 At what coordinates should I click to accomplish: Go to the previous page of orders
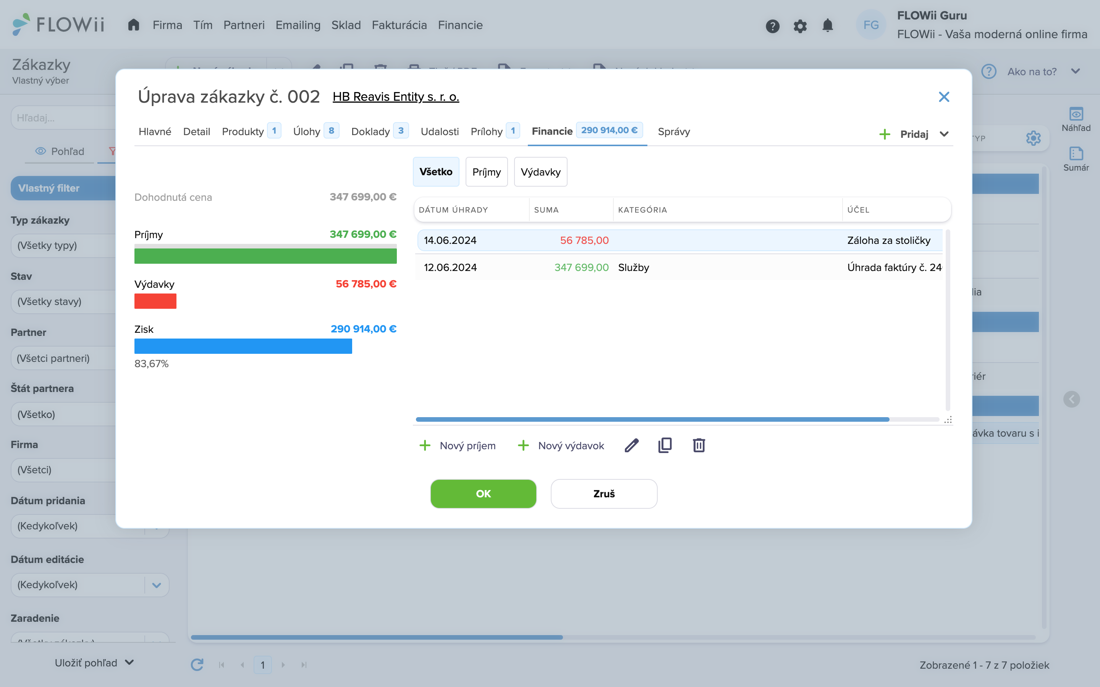point(242,665)
